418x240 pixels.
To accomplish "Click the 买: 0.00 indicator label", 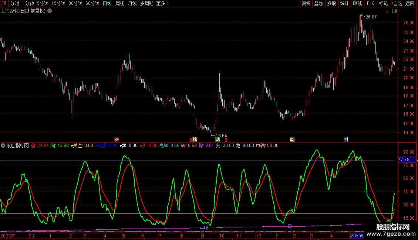I will [148, 145].
